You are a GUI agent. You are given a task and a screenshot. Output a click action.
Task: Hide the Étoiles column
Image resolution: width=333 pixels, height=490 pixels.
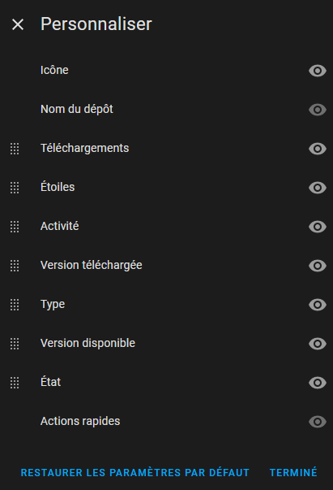318,188
